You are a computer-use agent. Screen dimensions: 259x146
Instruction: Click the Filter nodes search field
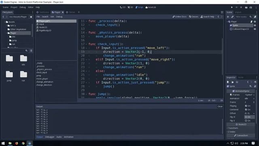click(x=242, y=17)
